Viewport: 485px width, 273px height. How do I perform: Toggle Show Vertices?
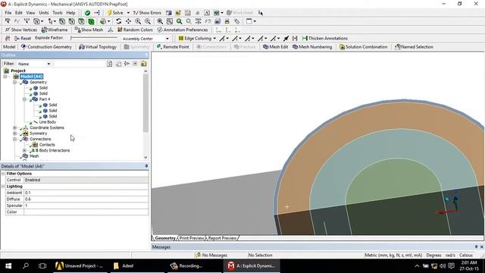(21, 30)
